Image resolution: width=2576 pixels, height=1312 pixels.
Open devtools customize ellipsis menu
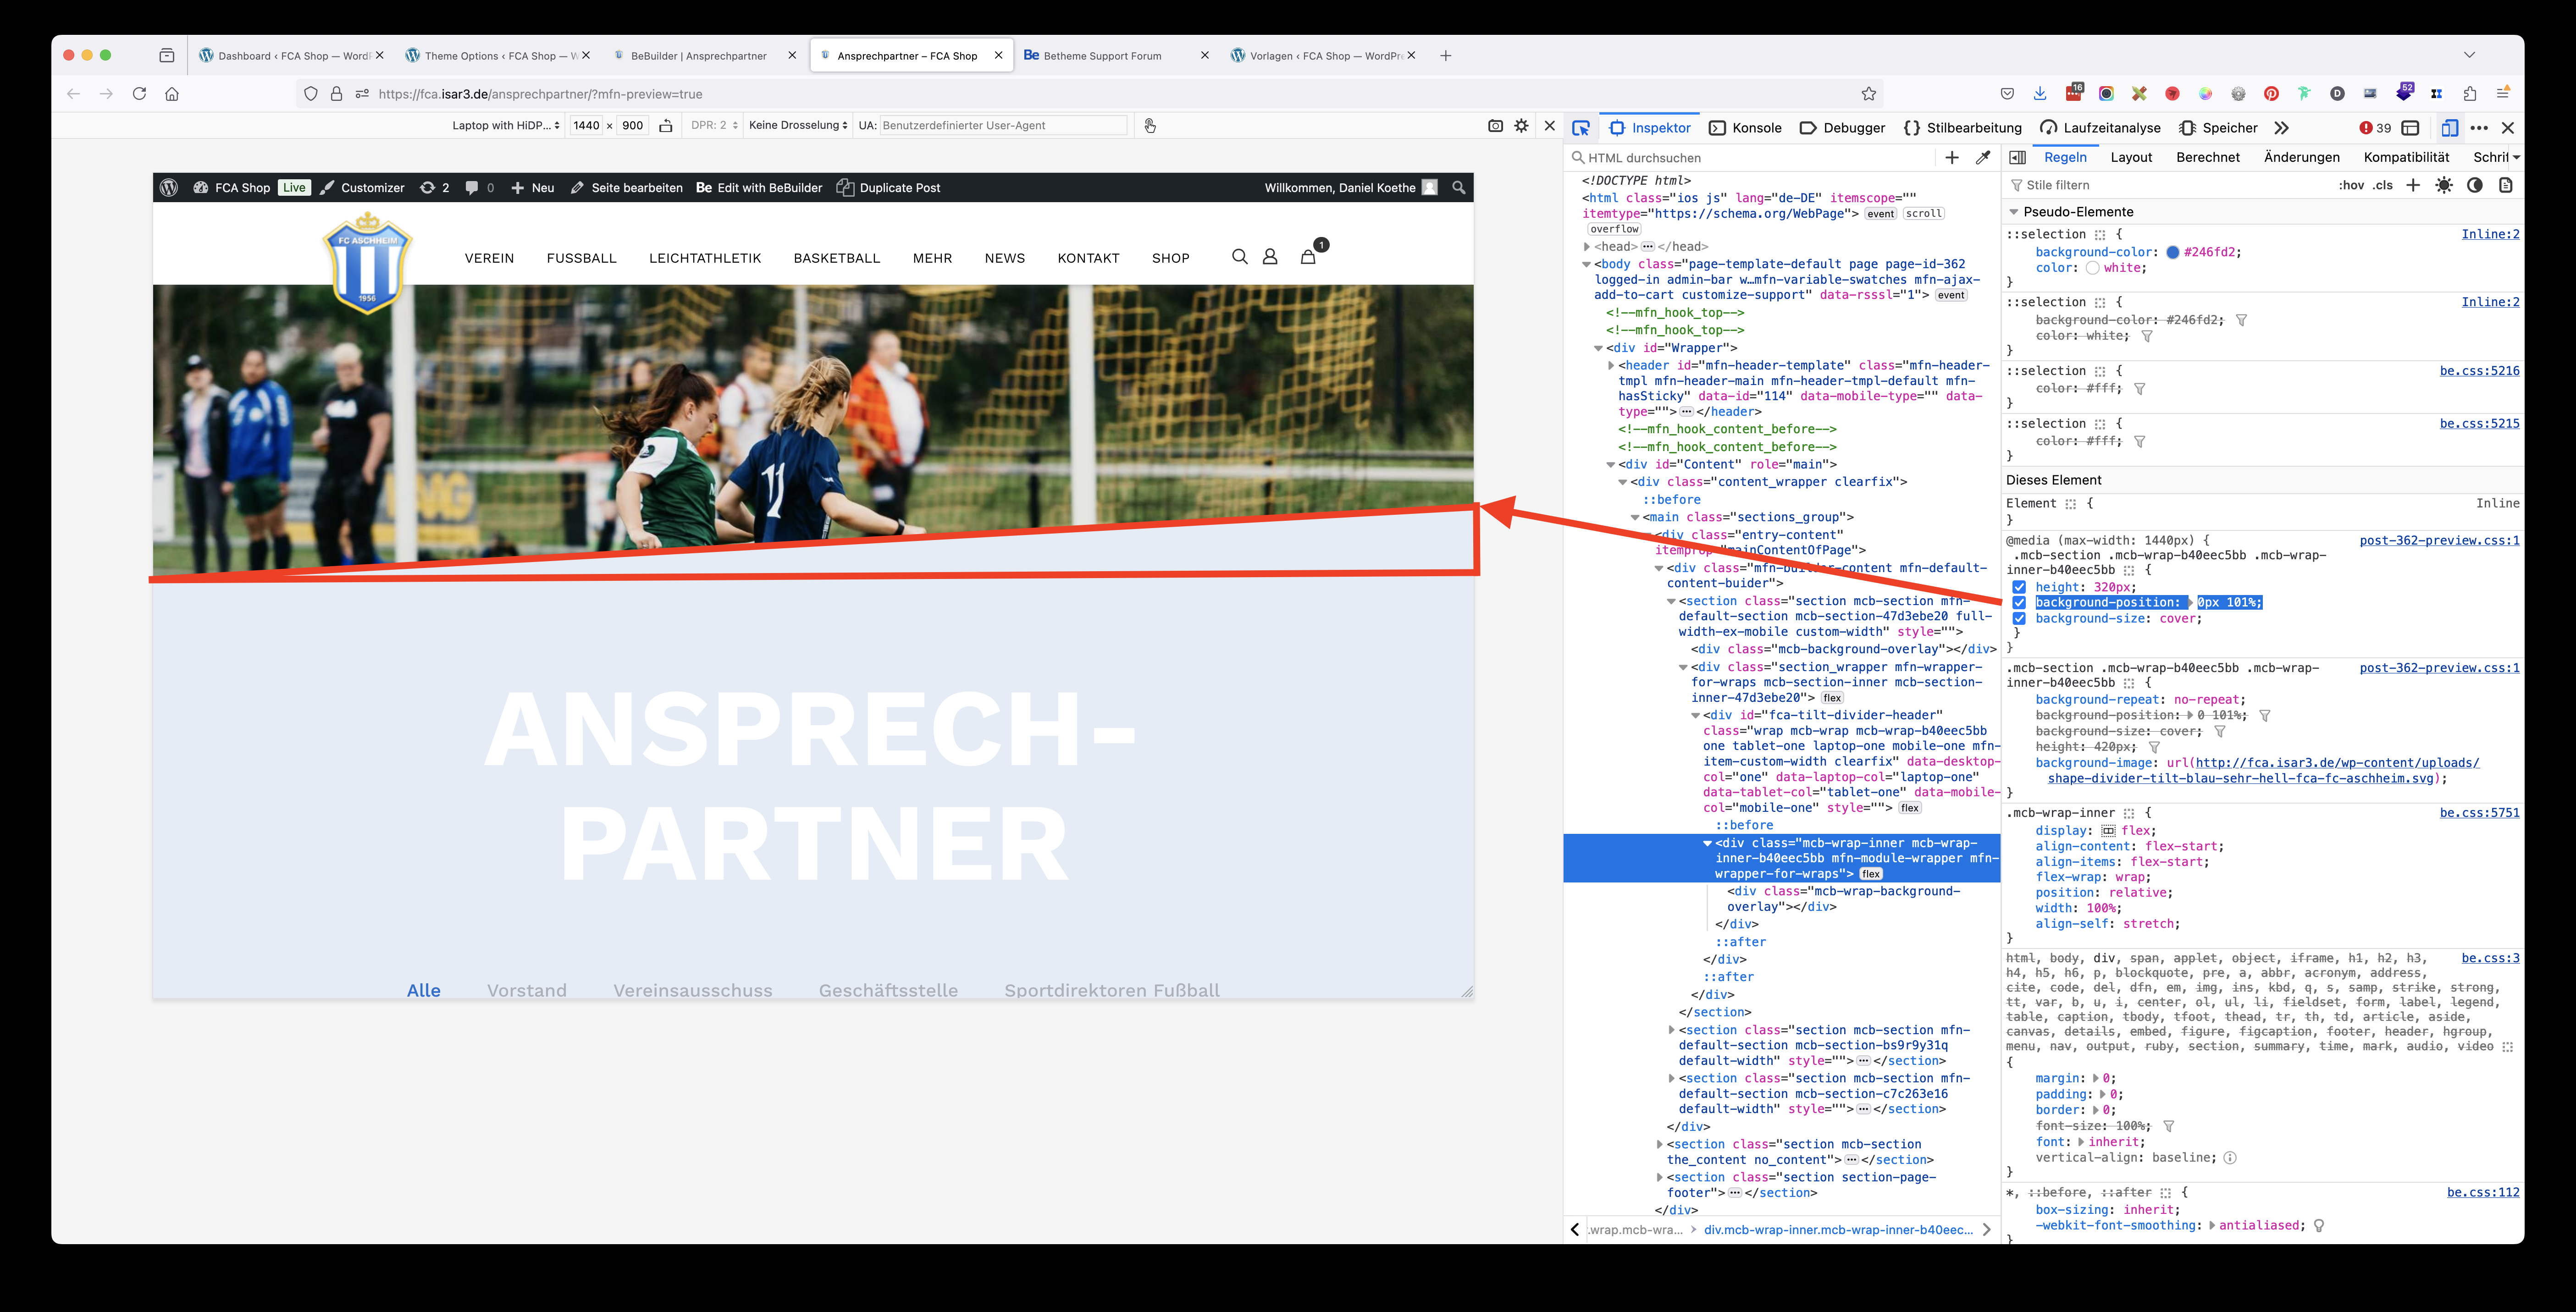pos(2479,128)
